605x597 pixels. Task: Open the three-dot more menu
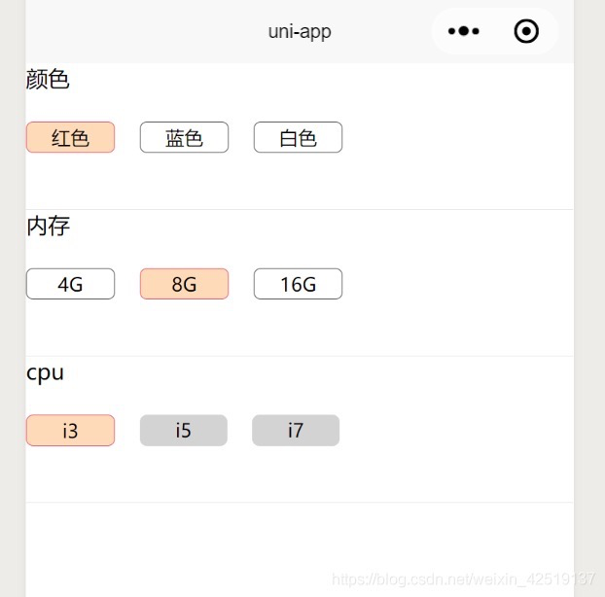click(464, 31)
